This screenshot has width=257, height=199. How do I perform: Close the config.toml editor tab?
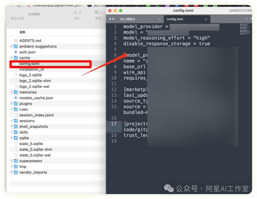pyautogui.click(x=206, y=19)
